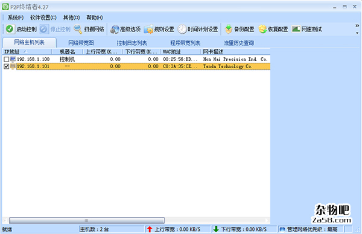Click the 就绪 status text
Image resolution: width=362 pixels, height=234 pixels.
(7, 230)
